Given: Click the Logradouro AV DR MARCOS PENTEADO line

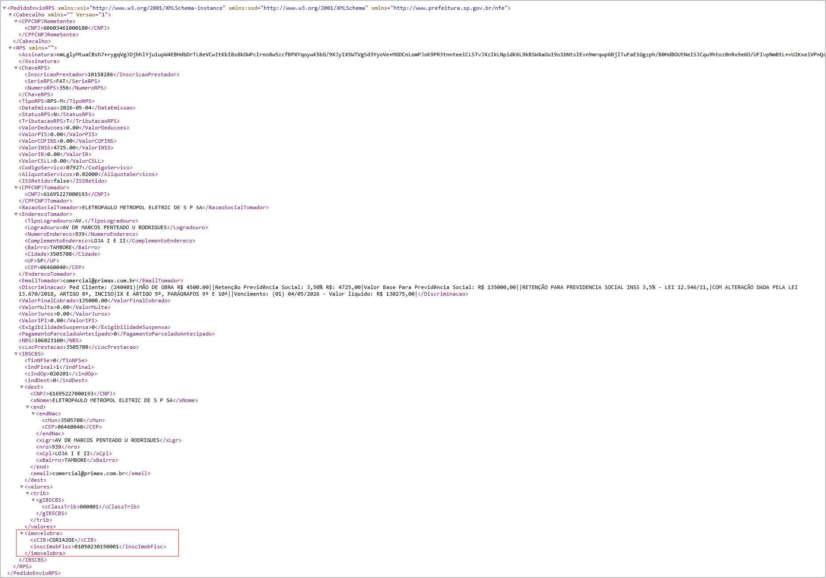Looking at the screenshot, I should click(x=117, y=227).
